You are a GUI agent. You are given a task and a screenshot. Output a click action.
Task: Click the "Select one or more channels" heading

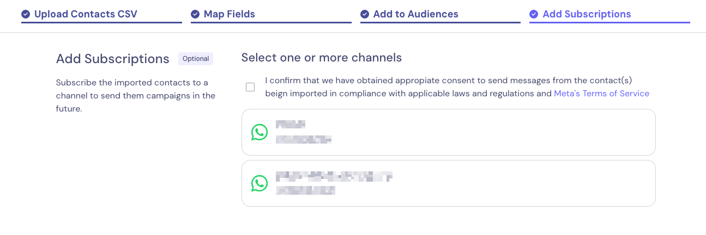(x=321, y=58)
